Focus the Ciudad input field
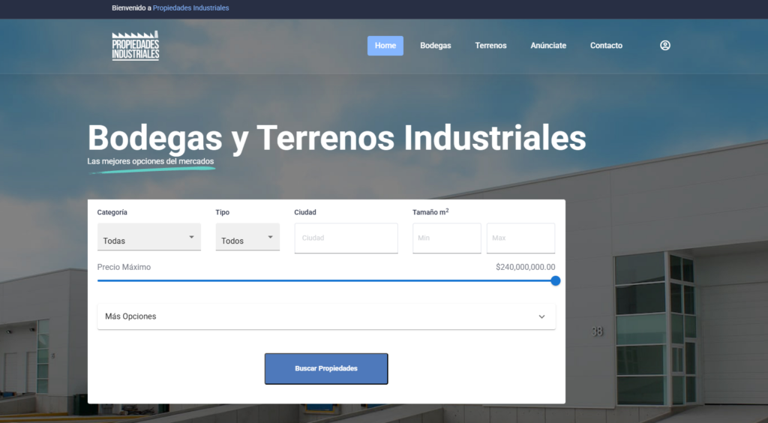Viewport: 768px width, 423px height. (x=346, y=238)
